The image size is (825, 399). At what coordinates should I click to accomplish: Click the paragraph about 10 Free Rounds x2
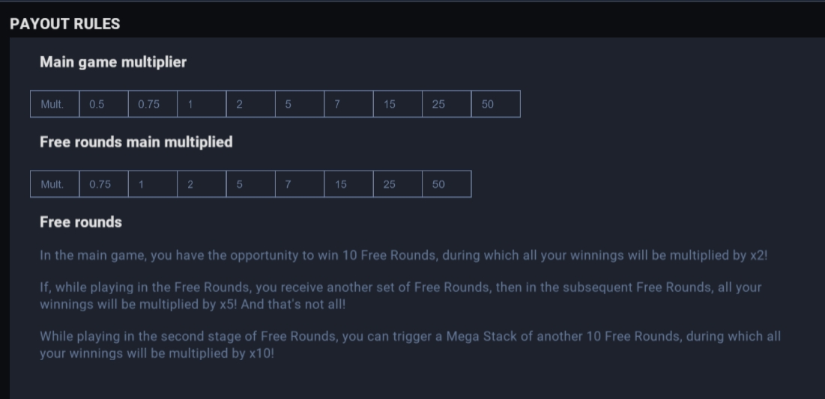coord(404,255)
